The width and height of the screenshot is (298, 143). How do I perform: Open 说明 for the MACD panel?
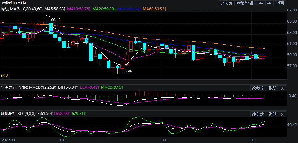(x=273, y=88)
